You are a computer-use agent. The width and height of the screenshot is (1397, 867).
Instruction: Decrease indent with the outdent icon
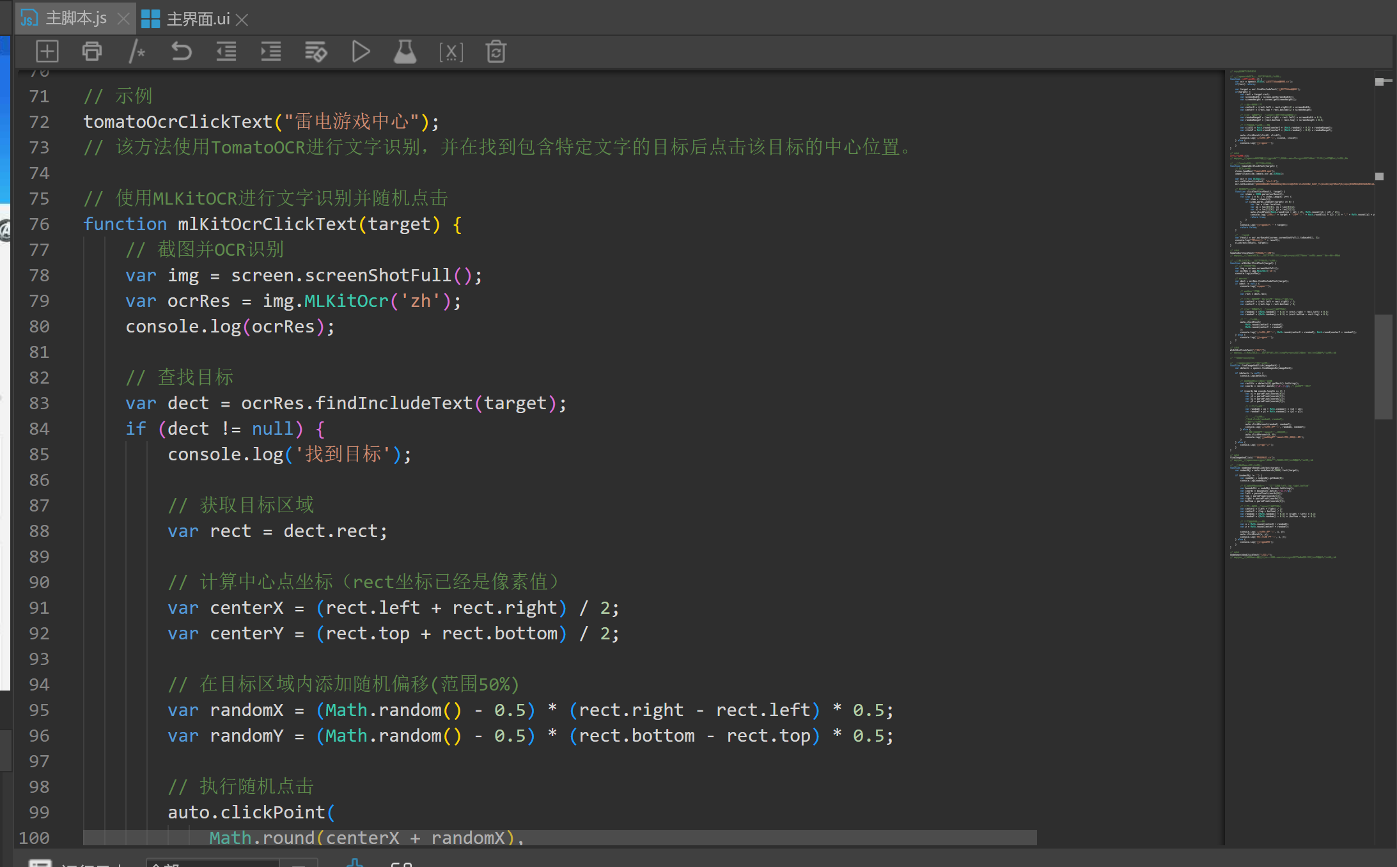click(x=226, y=51)
